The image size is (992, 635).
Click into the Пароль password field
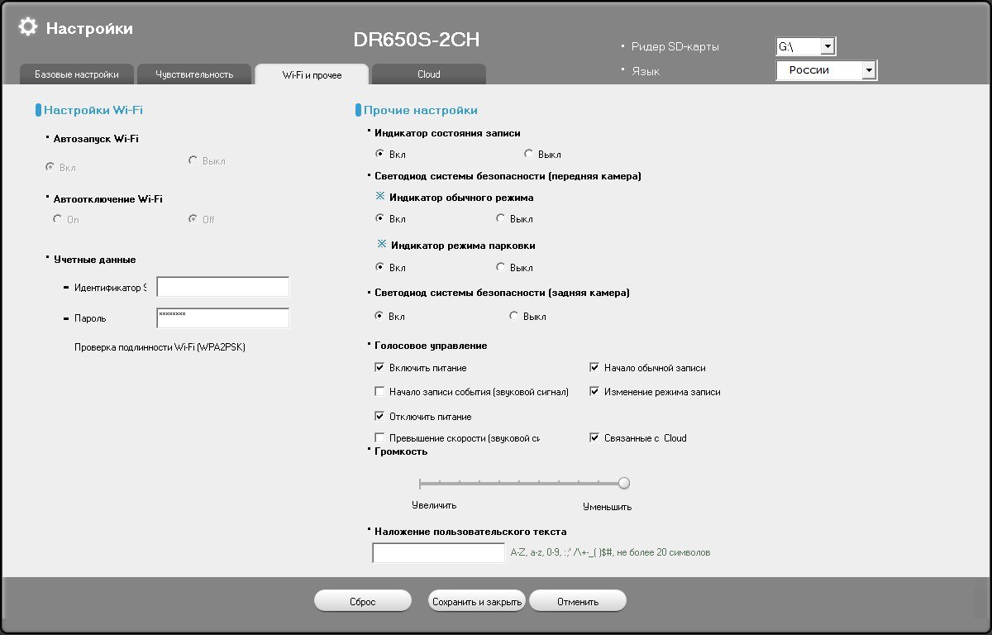223,317
